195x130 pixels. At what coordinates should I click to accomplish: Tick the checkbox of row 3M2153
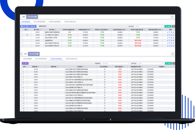coord(22,46)
